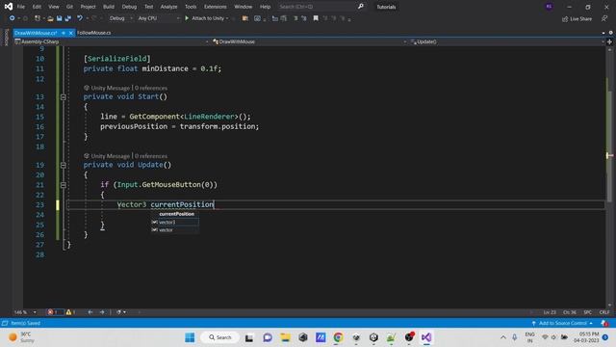Switch to the FollowMouse.cs tab
Screen dimensions: 616x347
pos(94,33)
